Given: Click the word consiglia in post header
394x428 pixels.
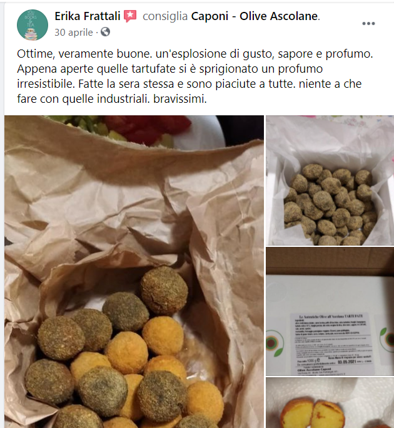Looking at the screenshot, I should click(165, 16).
